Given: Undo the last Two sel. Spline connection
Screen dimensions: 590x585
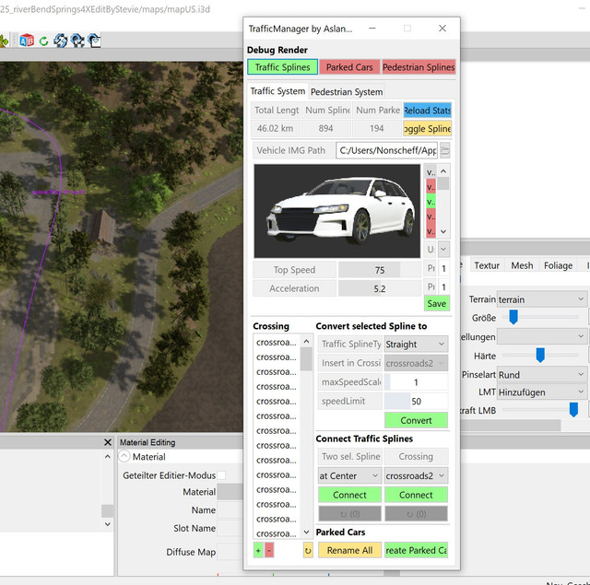Looking at the screenshot, I should click(349, 513).
